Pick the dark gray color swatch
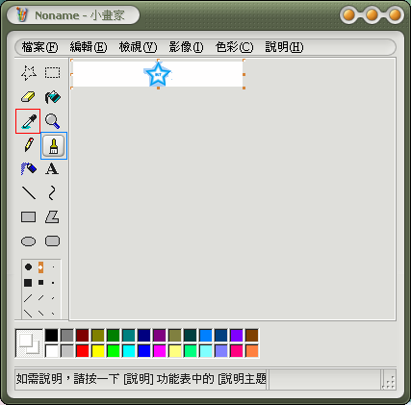Screen dimensions: 411x405 (67, 336)
